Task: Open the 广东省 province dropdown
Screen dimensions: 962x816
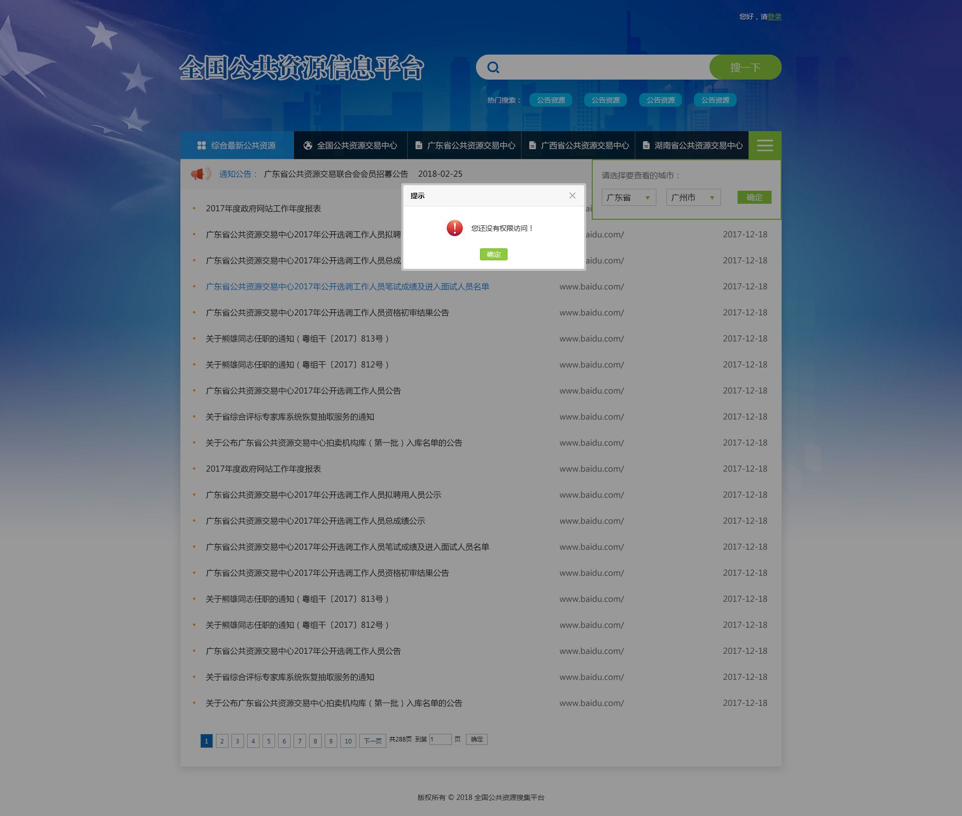Action: [x=628, y=198]
